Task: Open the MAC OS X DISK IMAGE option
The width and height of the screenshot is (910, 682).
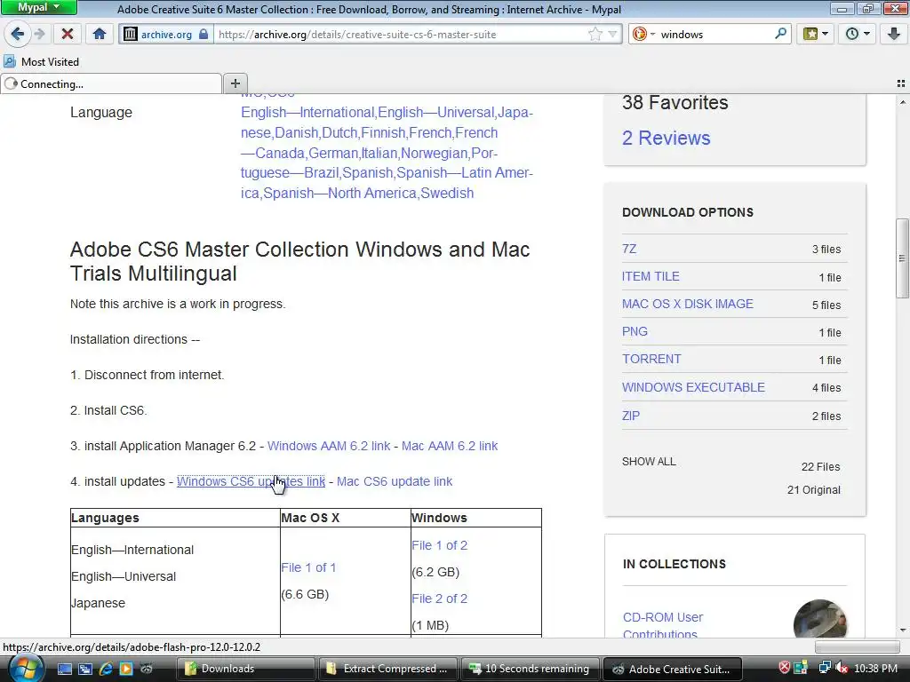Action: click(x=687, y=304)
